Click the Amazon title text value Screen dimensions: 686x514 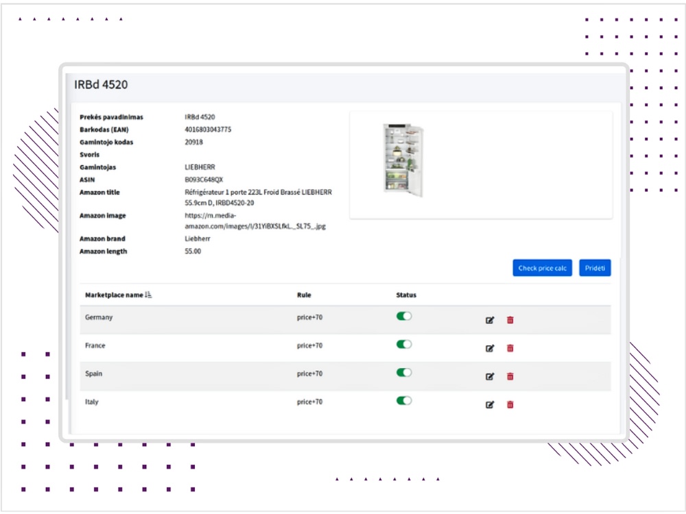(258, 197)
